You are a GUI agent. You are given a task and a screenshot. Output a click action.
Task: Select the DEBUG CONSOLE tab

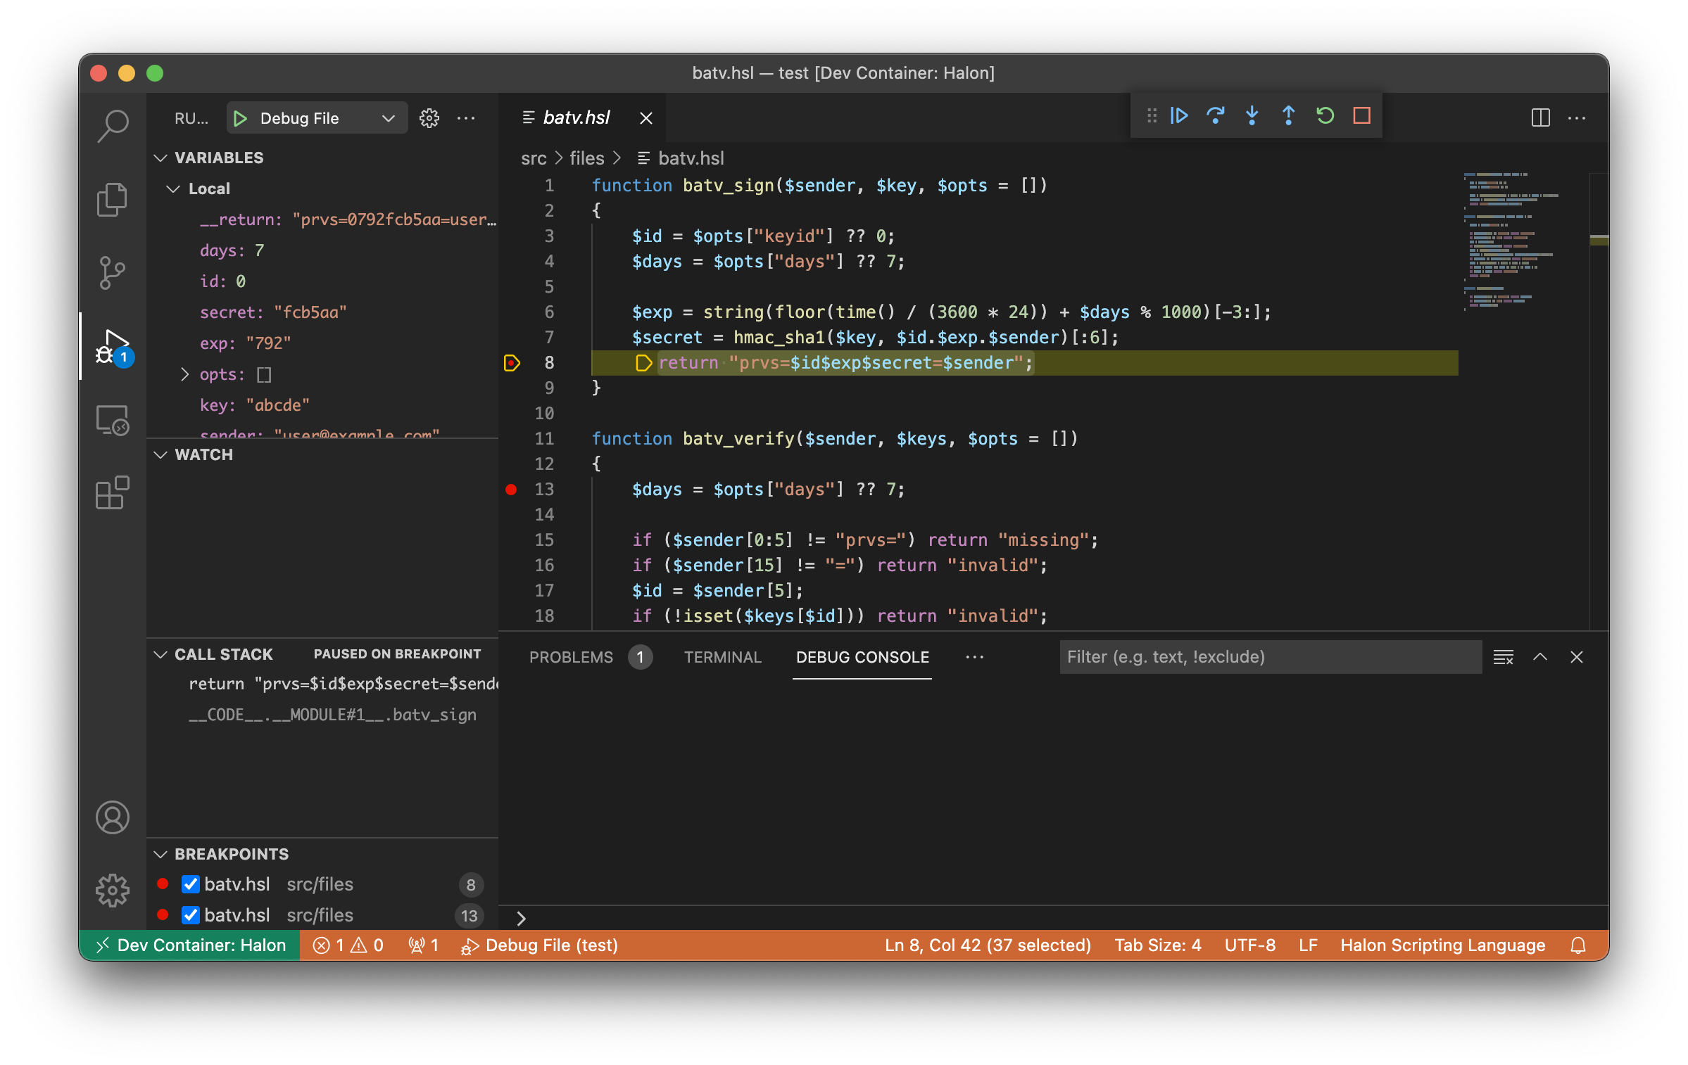pyautogui.click(x=862, y=657)
